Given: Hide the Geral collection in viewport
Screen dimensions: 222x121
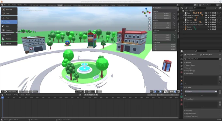Looking at the screenshot, I should (x=211, y=13).
